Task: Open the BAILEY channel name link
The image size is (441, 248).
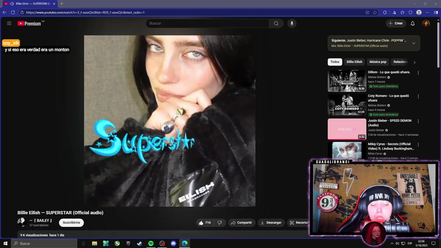Action: coord(41,220)
